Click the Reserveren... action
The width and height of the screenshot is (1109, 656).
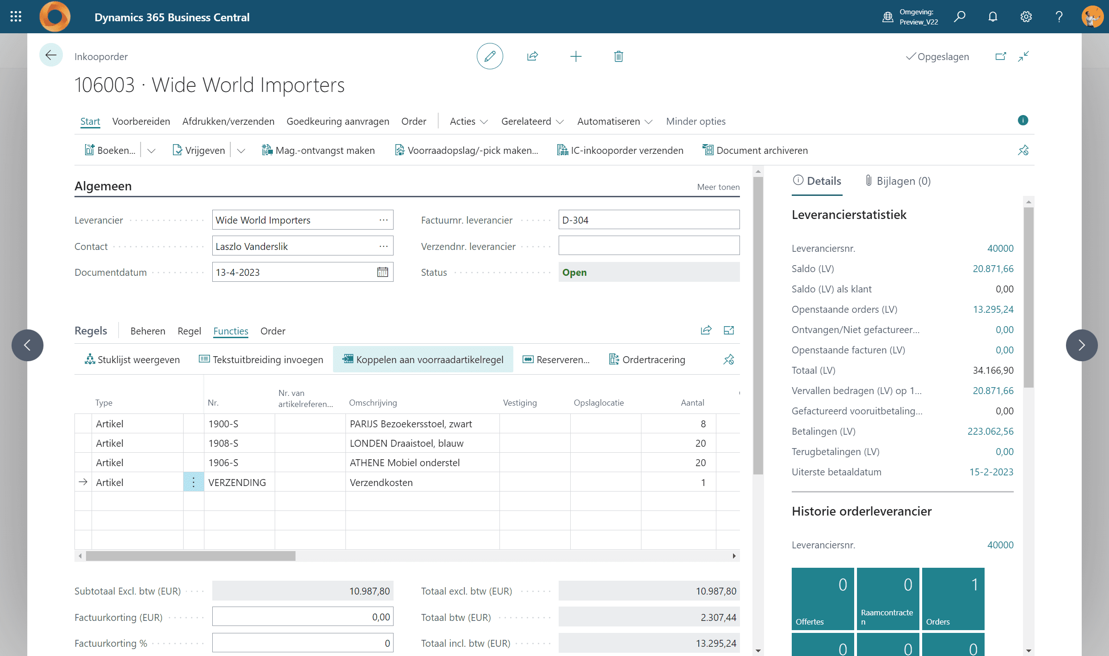point(556,359)
